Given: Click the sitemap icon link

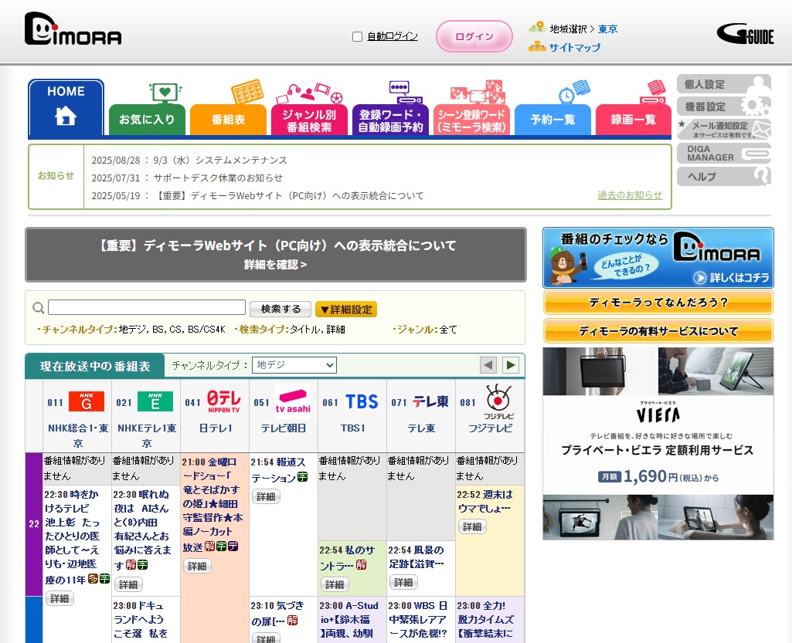Looking at the screenshot, I should pos(537,47).
